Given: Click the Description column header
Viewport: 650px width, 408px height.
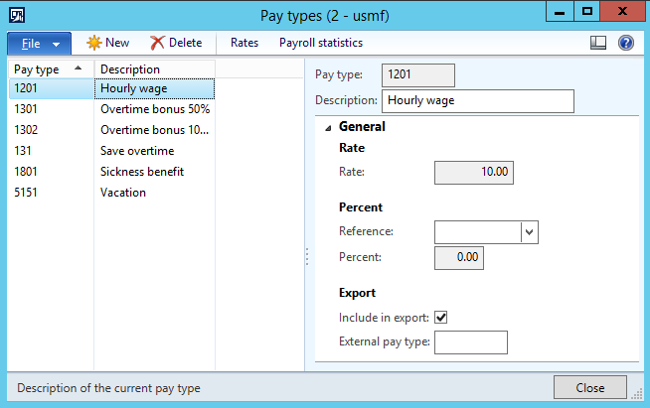Looking at the screenshot, I should (x=154, y=68).
